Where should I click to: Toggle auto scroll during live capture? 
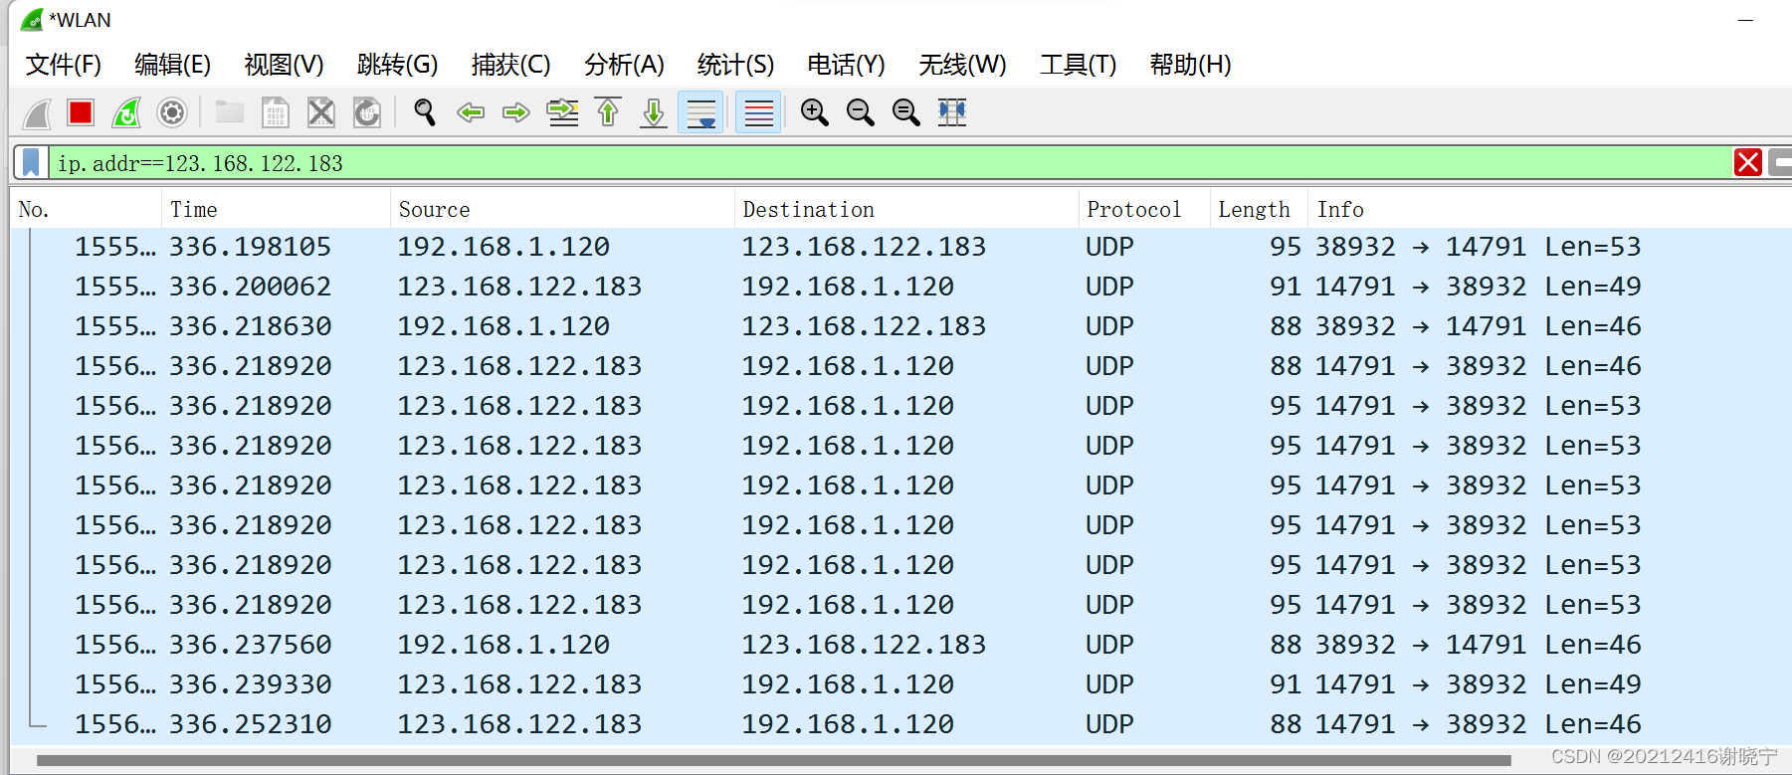(x=700, y=112)
